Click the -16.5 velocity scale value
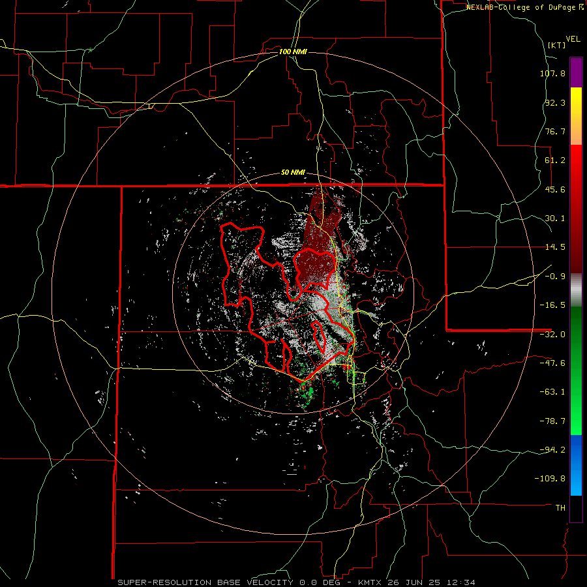 click(x=552, y=305)
